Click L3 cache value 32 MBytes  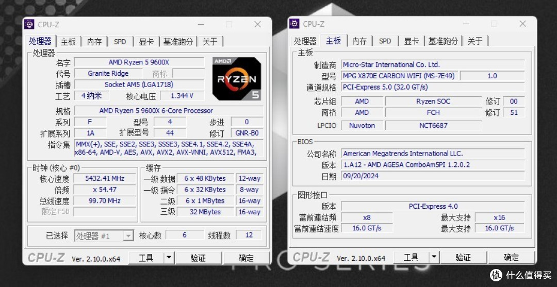tap(205, 212)
